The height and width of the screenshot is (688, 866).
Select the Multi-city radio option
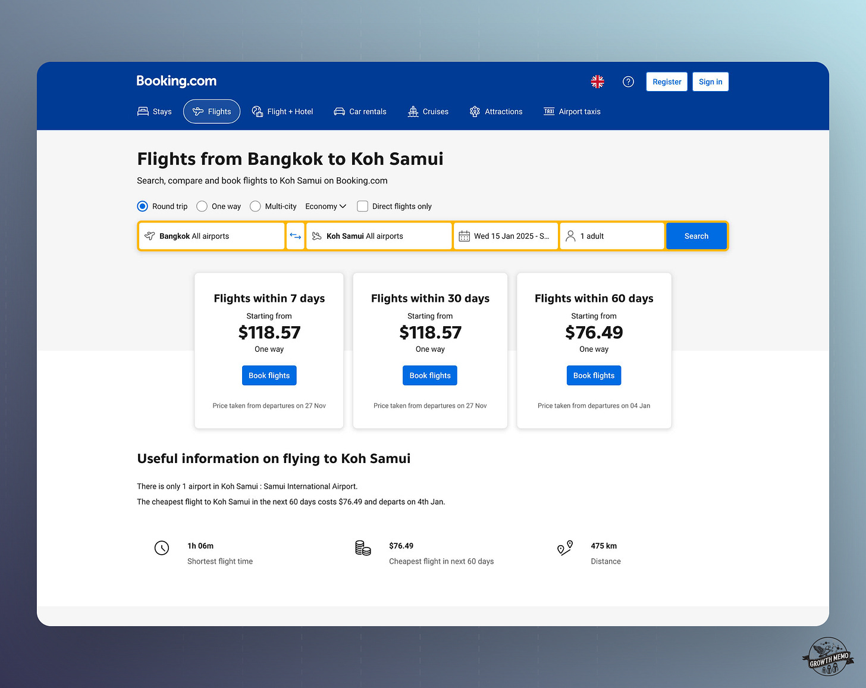click(x=255, y=206)
